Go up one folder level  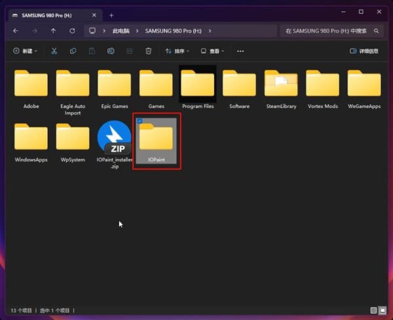[x=54, y=31]
